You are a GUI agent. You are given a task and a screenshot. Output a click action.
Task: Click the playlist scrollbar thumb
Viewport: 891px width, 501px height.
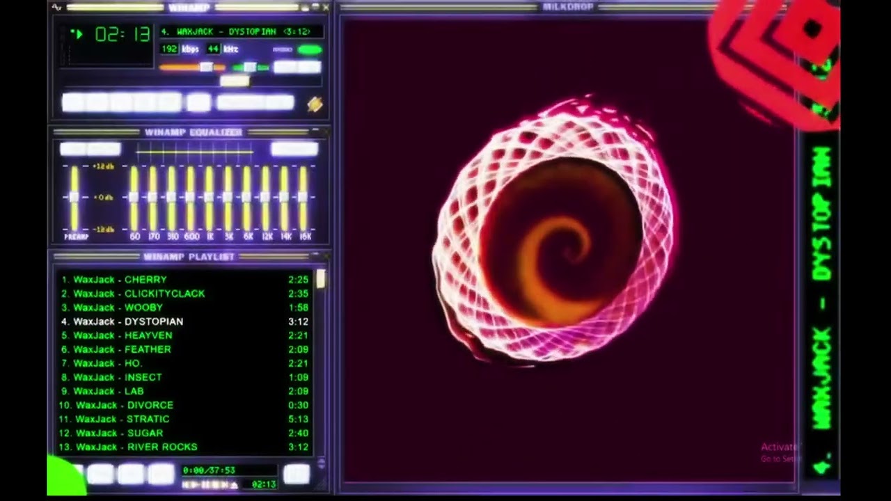pyautogui.click(x=321, y=279)
